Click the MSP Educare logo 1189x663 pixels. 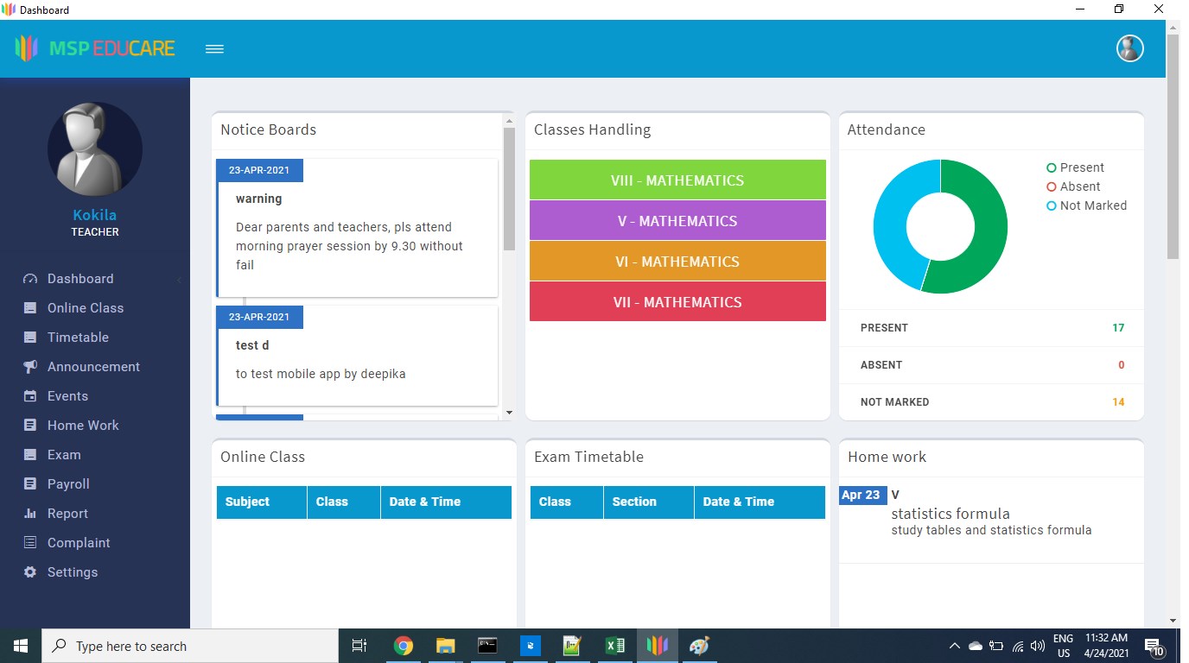[x=95, y=48]
